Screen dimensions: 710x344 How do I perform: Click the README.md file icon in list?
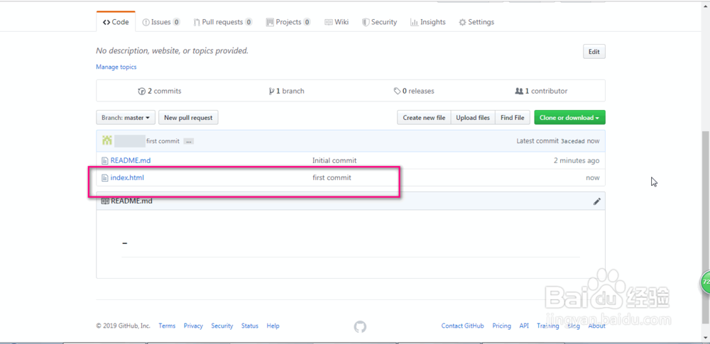(105, 161)
